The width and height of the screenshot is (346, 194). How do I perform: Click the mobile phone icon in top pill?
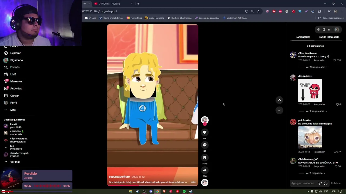tap(324, 30)
